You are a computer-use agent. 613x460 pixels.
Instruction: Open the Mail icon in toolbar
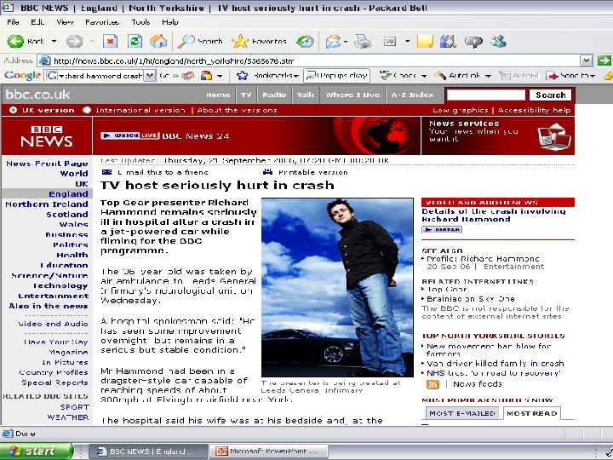(x=333, y=41)
